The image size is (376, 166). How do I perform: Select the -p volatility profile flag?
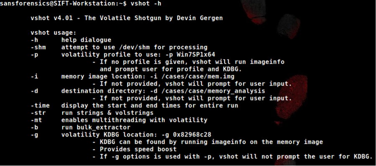tap(34, 55)
